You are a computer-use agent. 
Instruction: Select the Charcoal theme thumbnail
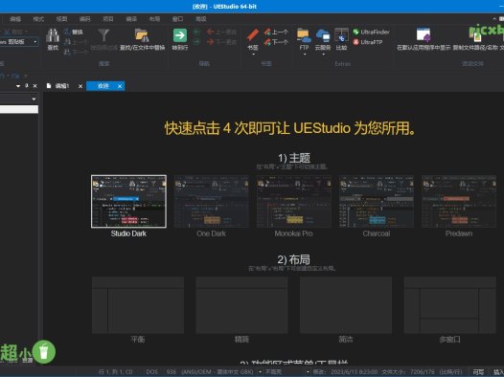click(377, 202)
